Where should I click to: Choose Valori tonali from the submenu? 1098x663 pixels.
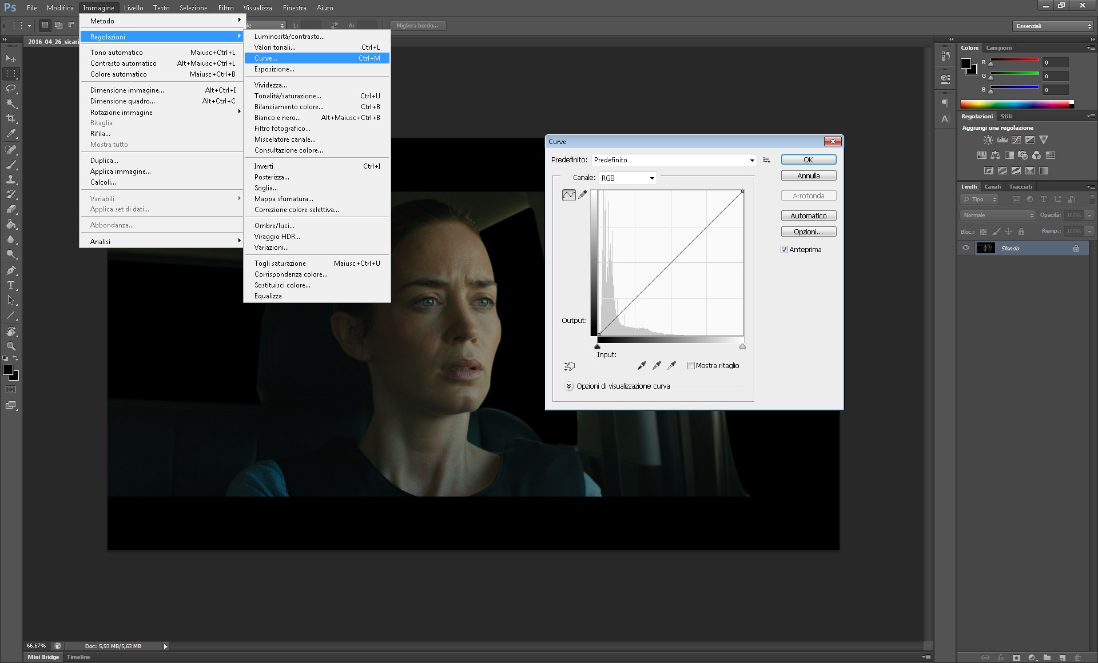coord(275,47)
